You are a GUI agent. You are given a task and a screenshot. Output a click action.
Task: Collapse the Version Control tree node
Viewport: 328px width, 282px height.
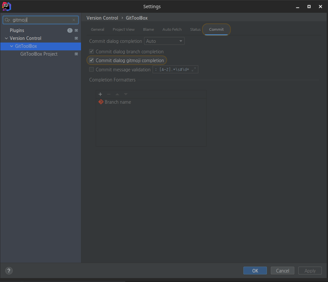6,38
